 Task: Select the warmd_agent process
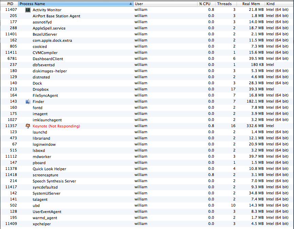click(45, 218)
